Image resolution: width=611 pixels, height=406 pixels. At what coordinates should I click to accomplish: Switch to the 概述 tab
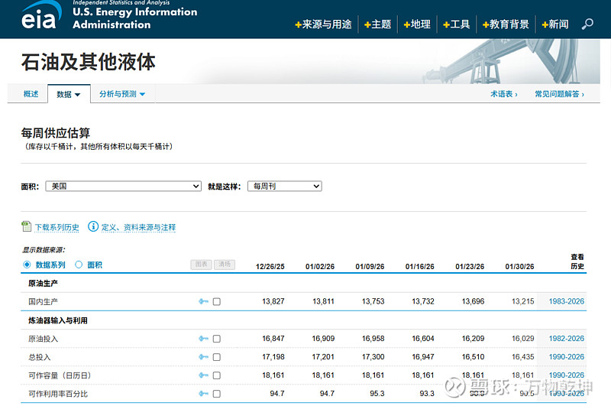pyautogui.click(x=31, y=94)
